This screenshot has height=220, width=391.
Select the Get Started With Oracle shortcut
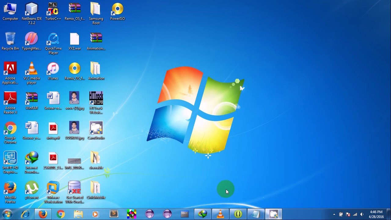[75, 193]
